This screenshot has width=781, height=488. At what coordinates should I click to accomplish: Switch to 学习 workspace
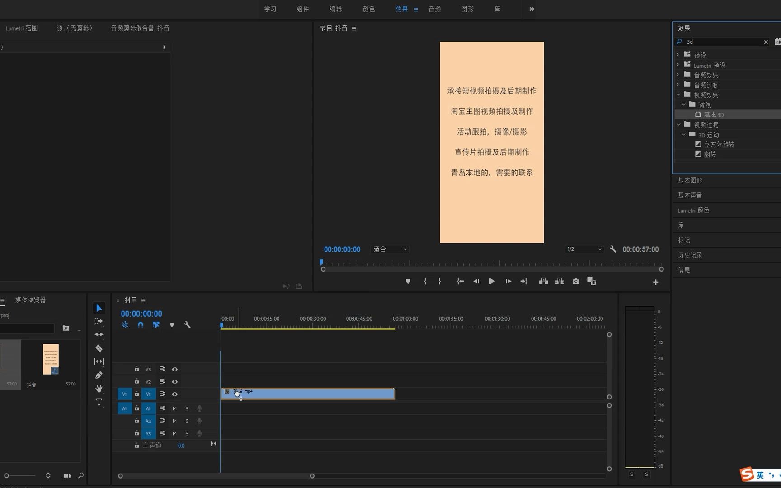[x=270, y=9]
